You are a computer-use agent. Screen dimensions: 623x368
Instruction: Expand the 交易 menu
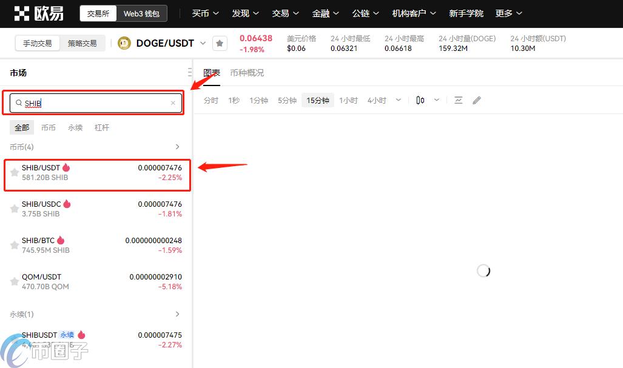click(286, 13)
